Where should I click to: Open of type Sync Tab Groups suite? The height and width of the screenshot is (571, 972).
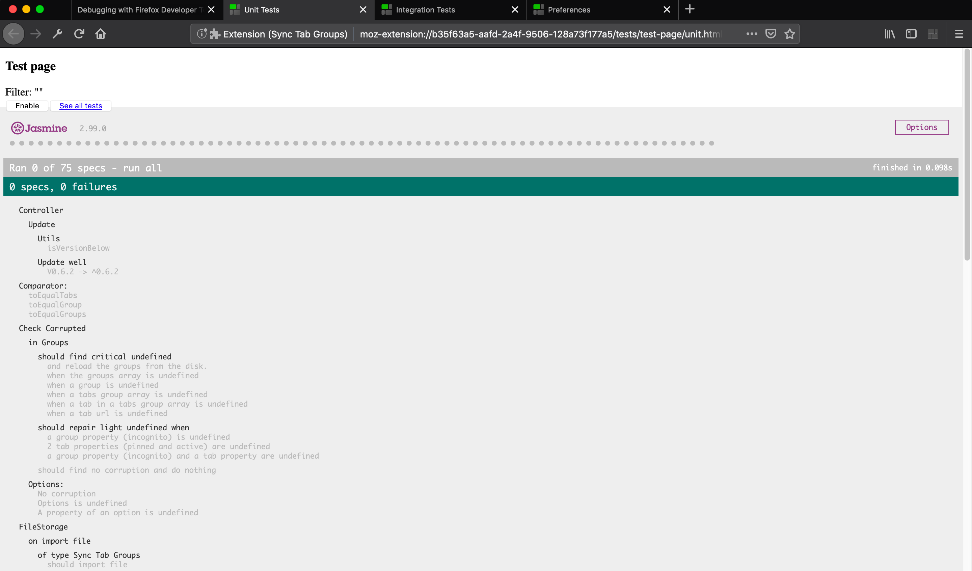click(x=89, y=555)
